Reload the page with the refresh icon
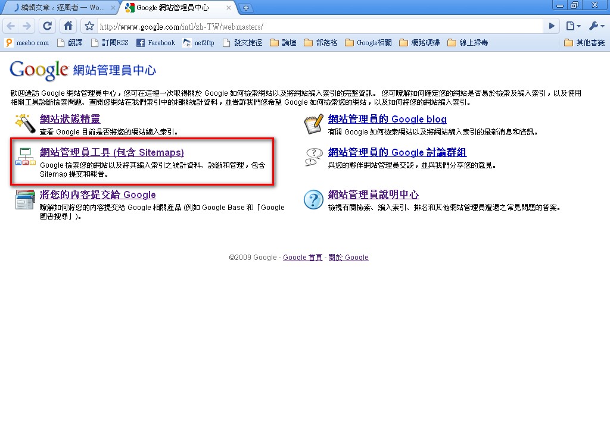610x439 pixels. (x=48, y=26)
